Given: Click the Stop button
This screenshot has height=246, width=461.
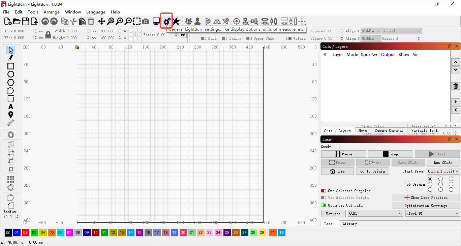Looking at the screenshot, I should (390, 154).
